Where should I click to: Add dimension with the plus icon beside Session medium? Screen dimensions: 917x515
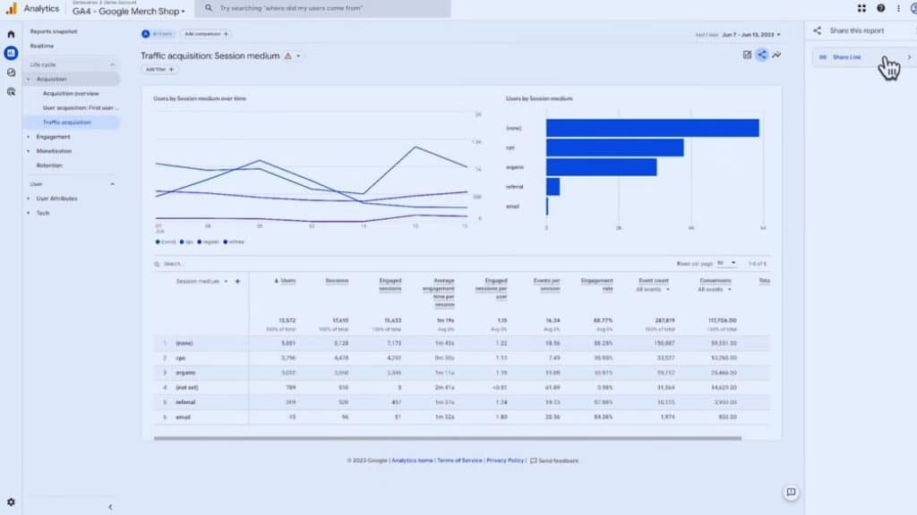(x=237, y=282)
